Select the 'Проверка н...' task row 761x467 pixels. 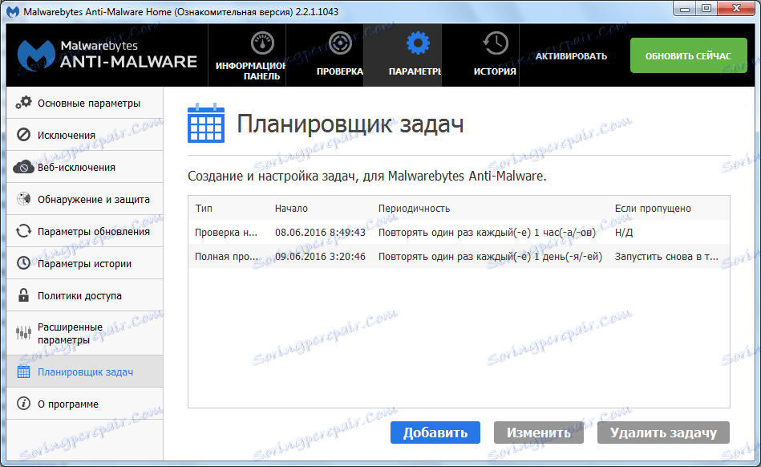click(459, 232)
